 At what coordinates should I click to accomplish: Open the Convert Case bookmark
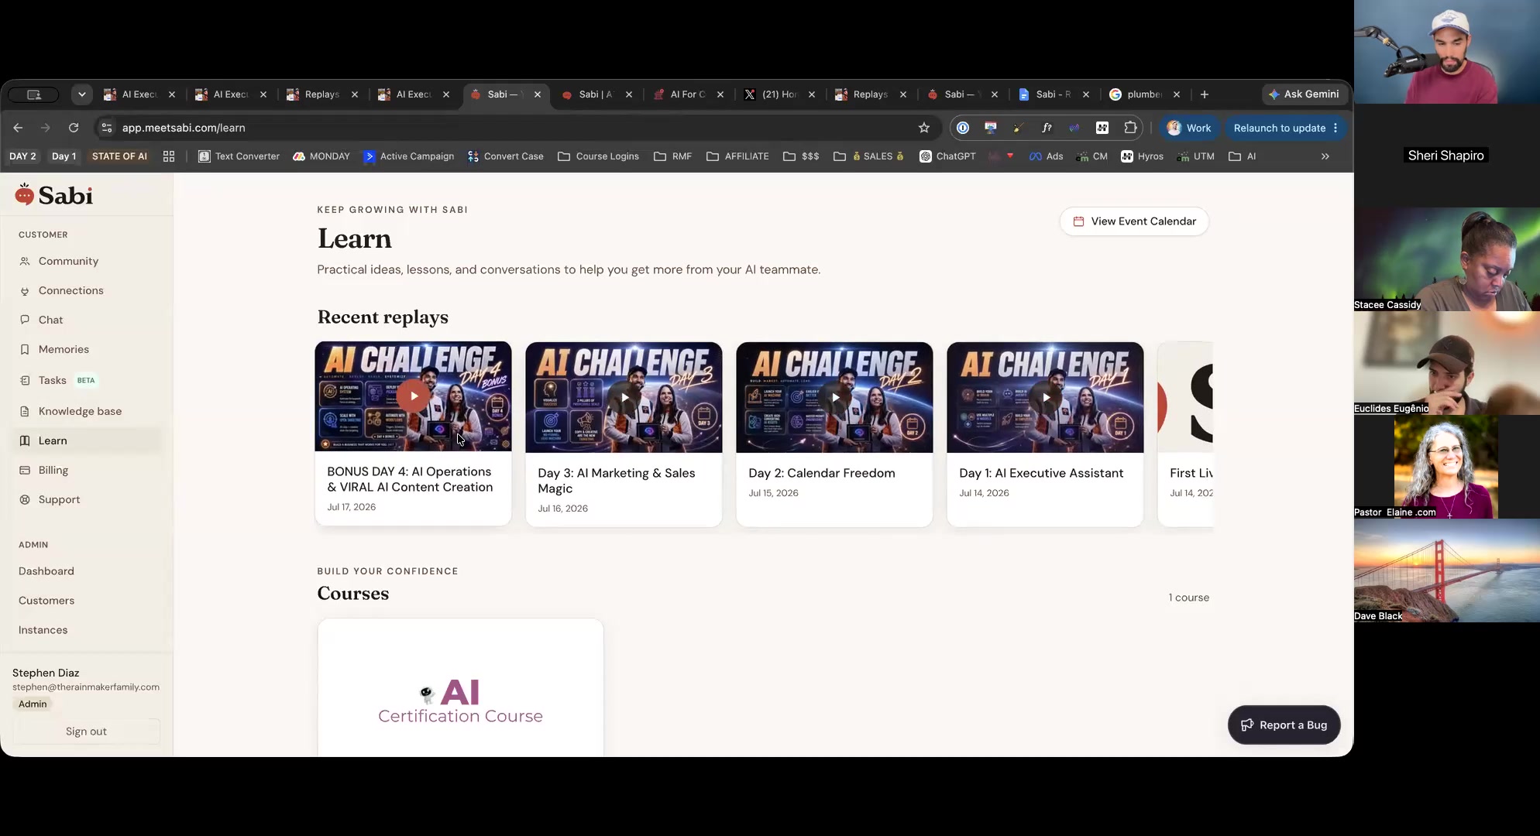click(506, 156)
